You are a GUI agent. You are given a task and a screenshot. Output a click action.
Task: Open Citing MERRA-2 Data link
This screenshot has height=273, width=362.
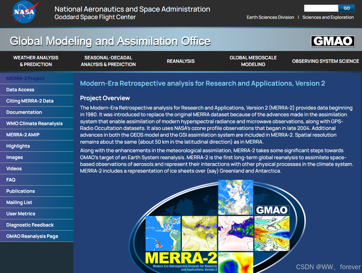tap(37, 101)
